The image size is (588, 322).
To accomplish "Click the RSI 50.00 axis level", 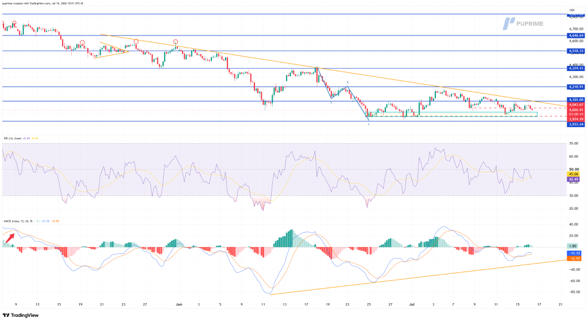I will [x=574, y=170].
